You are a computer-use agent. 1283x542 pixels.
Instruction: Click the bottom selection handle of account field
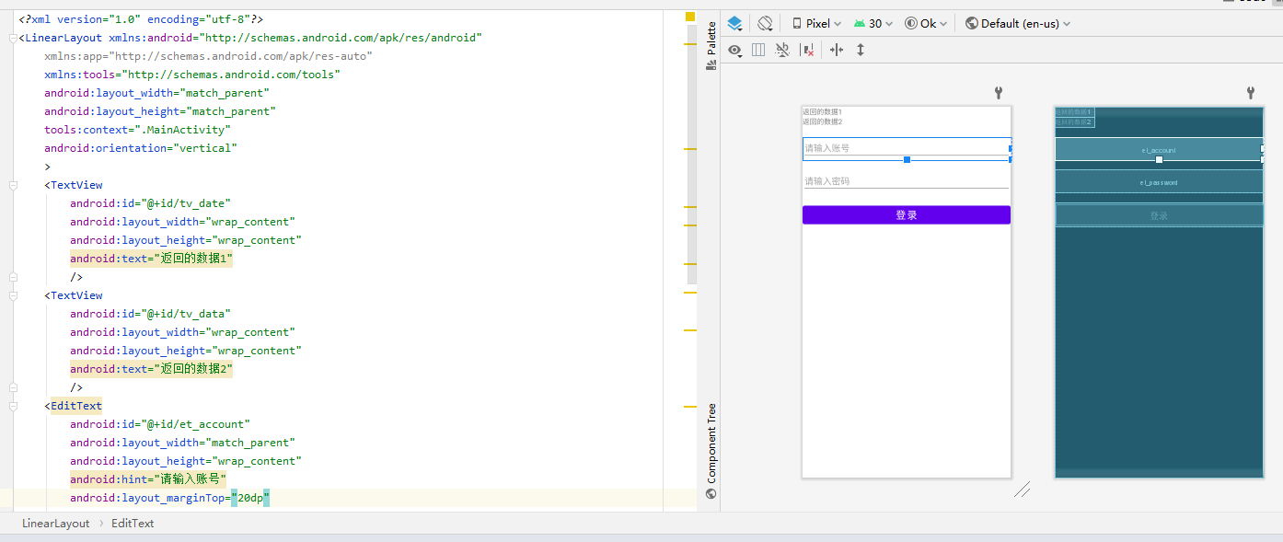pyautogui.click(x=907, y=160)
